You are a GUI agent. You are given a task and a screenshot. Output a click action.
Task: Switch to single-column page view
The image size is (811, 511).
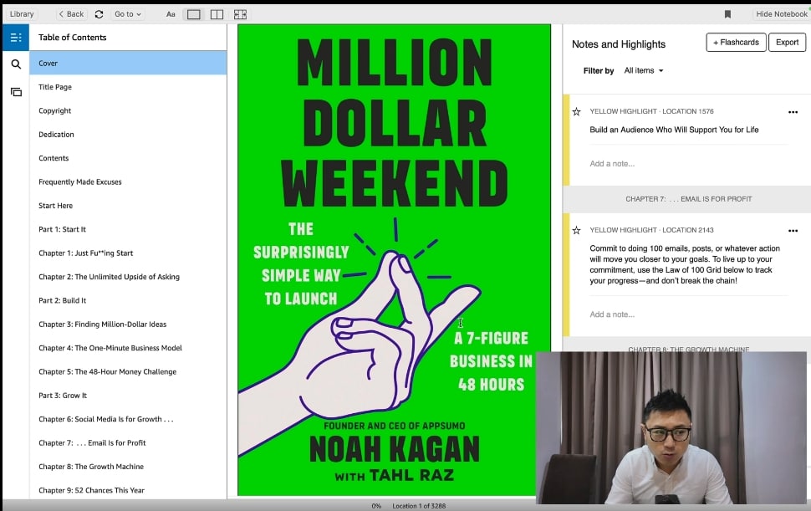pyautogui.click(x=193, y=14)
